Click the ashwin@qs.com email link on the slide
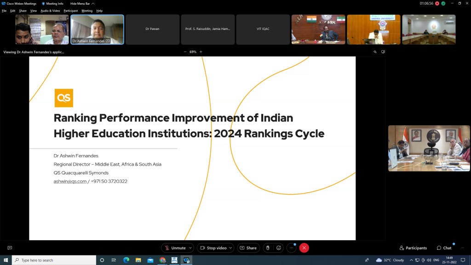471x265 pixels. coord(70,181)
